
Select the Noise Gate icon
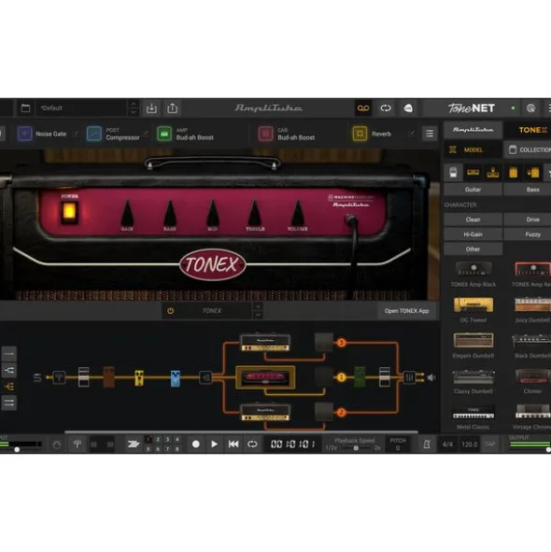coord(24,134)
